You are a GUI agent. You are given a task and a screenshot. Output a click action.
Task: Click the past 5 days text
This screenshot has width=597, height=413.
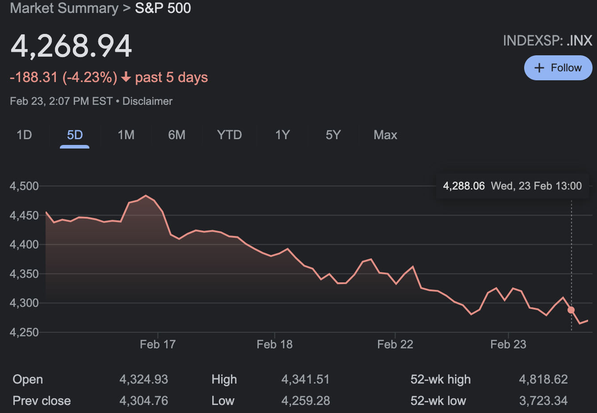pos(172,77)
